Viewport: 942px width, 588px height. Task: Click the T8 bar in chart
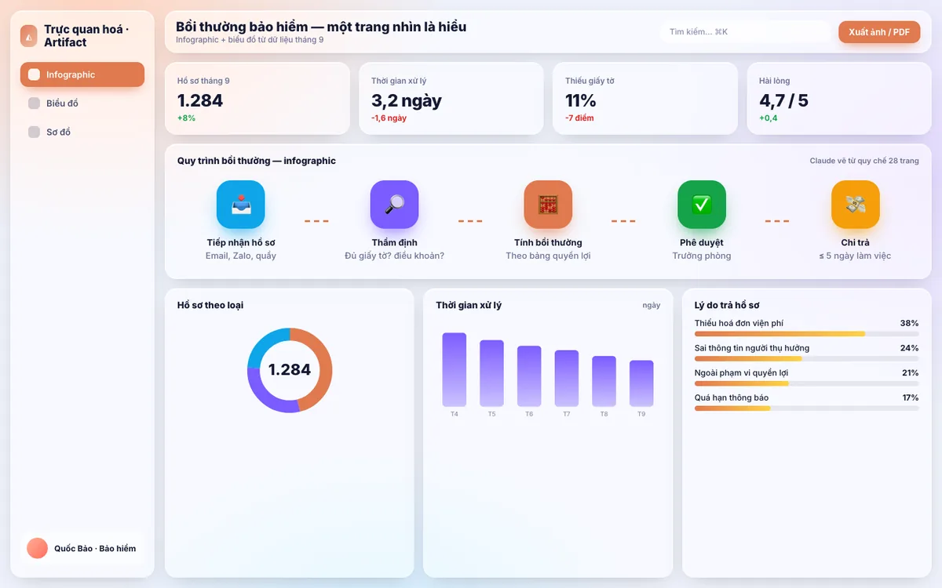604,381
